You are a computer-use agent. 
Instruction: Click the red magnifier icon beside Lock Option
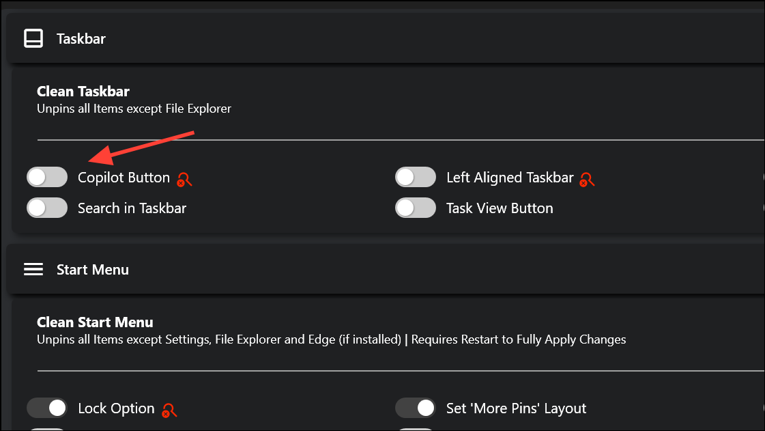169,410
